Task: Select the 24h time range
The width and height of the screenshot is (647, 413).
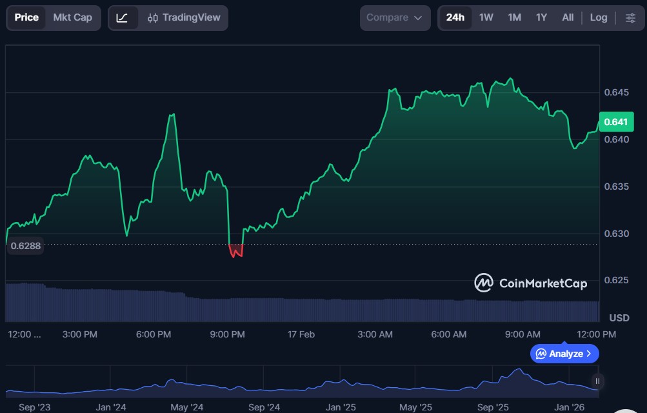Action: tap(455, 18)
